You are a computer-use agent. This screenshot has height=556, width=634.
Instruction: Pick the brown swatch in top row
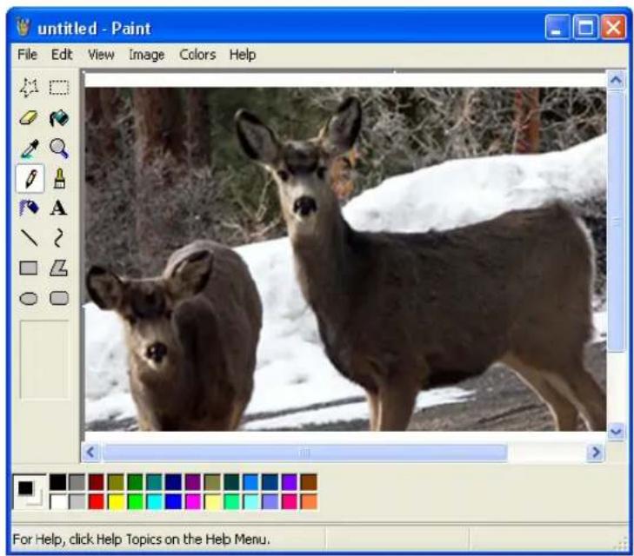pos(309,482)
